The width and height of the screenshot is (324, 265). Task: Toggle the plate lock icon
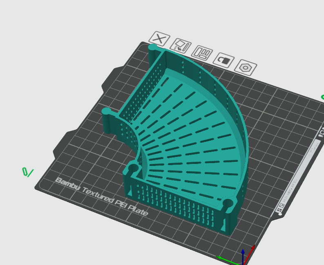pyautogui.click(x=223, y=60)
